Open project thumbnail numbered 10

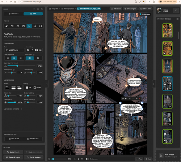tap(168, 31)
